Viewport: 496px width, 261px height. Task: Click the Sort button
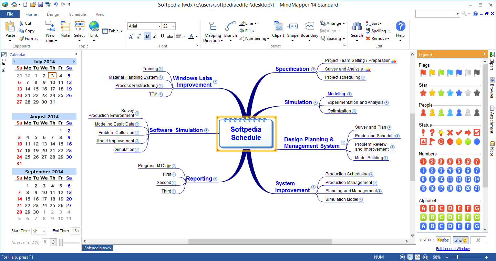[374, 23]
